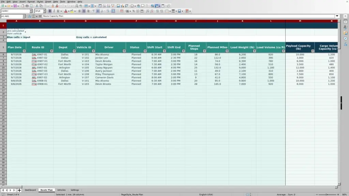Viewport: 349px width, 196px height.
Task: Open sidebar Navigator compass icon
Action: pyautogui.click(x=346, y=39)
